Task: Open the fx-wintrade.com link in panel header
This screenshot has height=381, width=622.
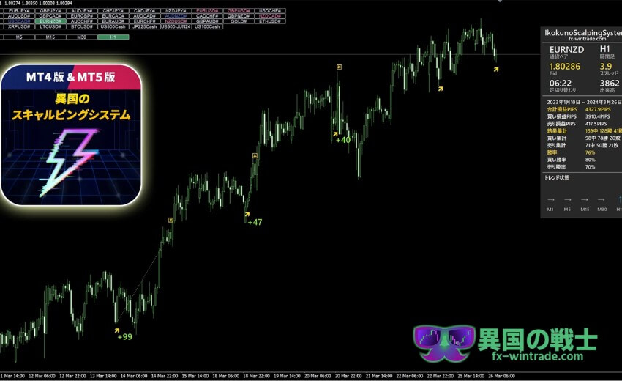Action: click(x=588, y=39)
